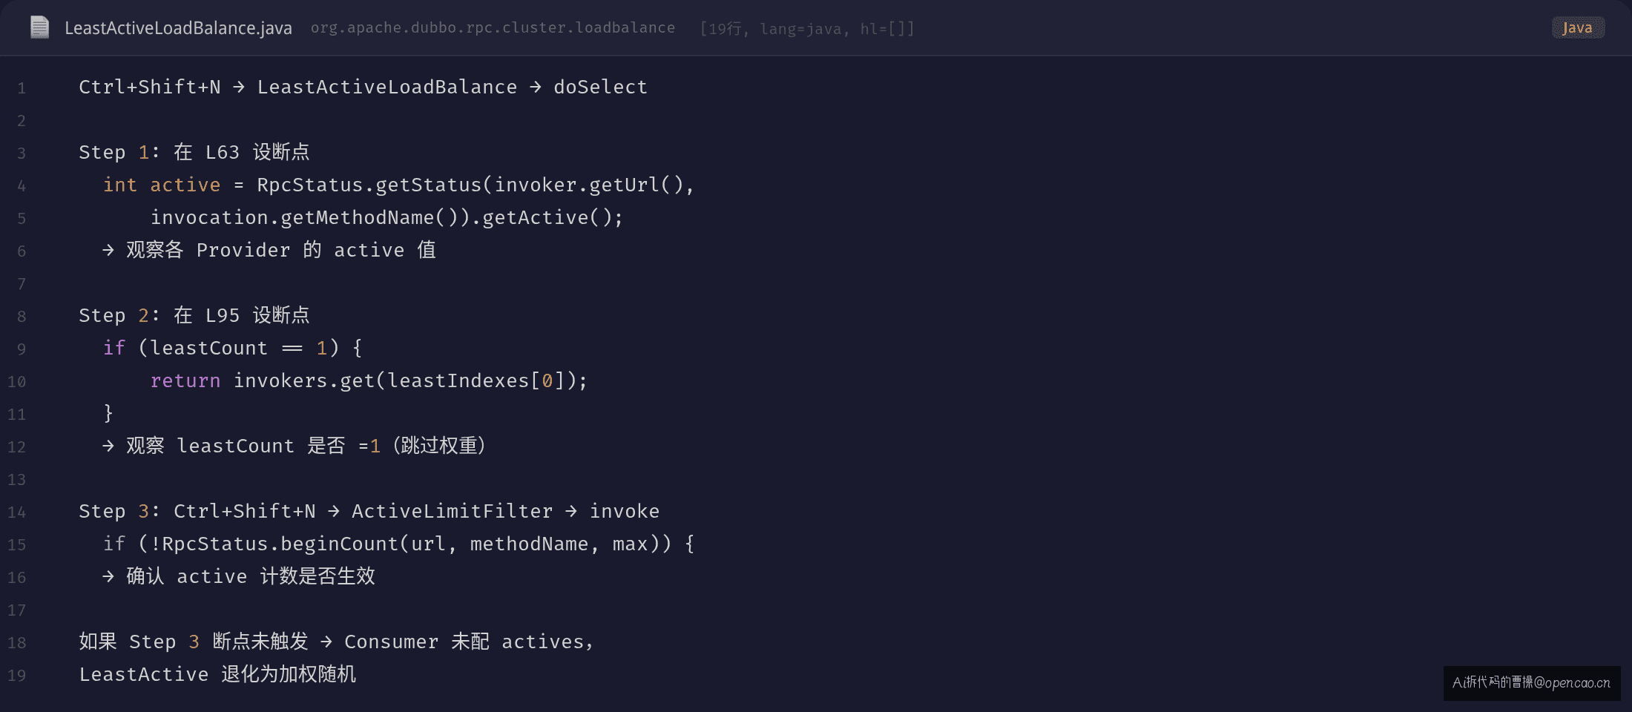
Task: Click line number 19 in the gutter
Action: [17, 676]
